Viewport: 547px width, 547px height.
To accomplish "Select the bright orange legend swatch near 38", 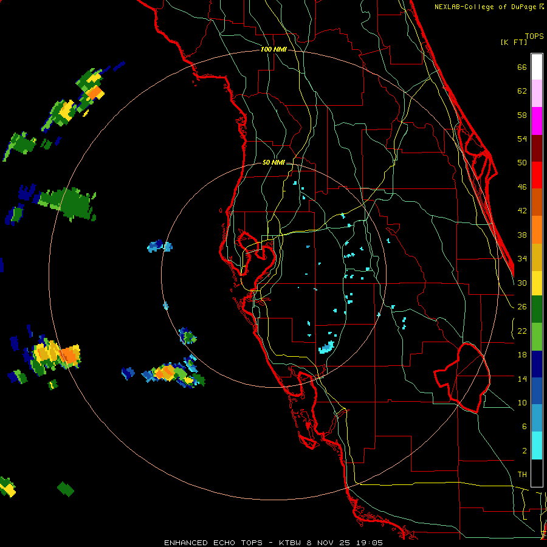I will (537, 230).
